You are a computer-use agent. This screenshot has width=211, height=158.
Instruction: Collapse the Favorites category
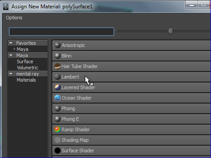coord(11,43)
